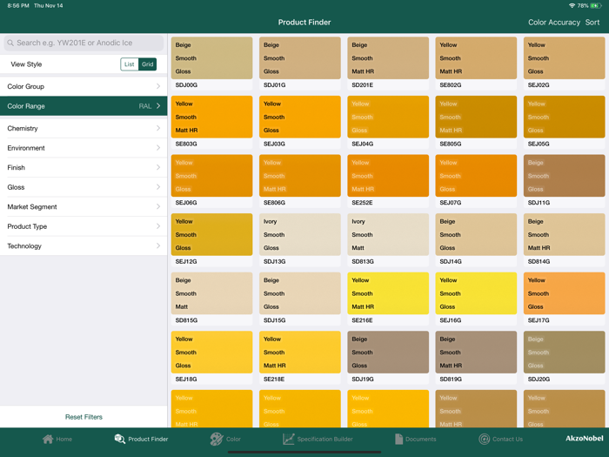
Task: Select the SEJ03G yellow gloss swatch
Action: 300,117
